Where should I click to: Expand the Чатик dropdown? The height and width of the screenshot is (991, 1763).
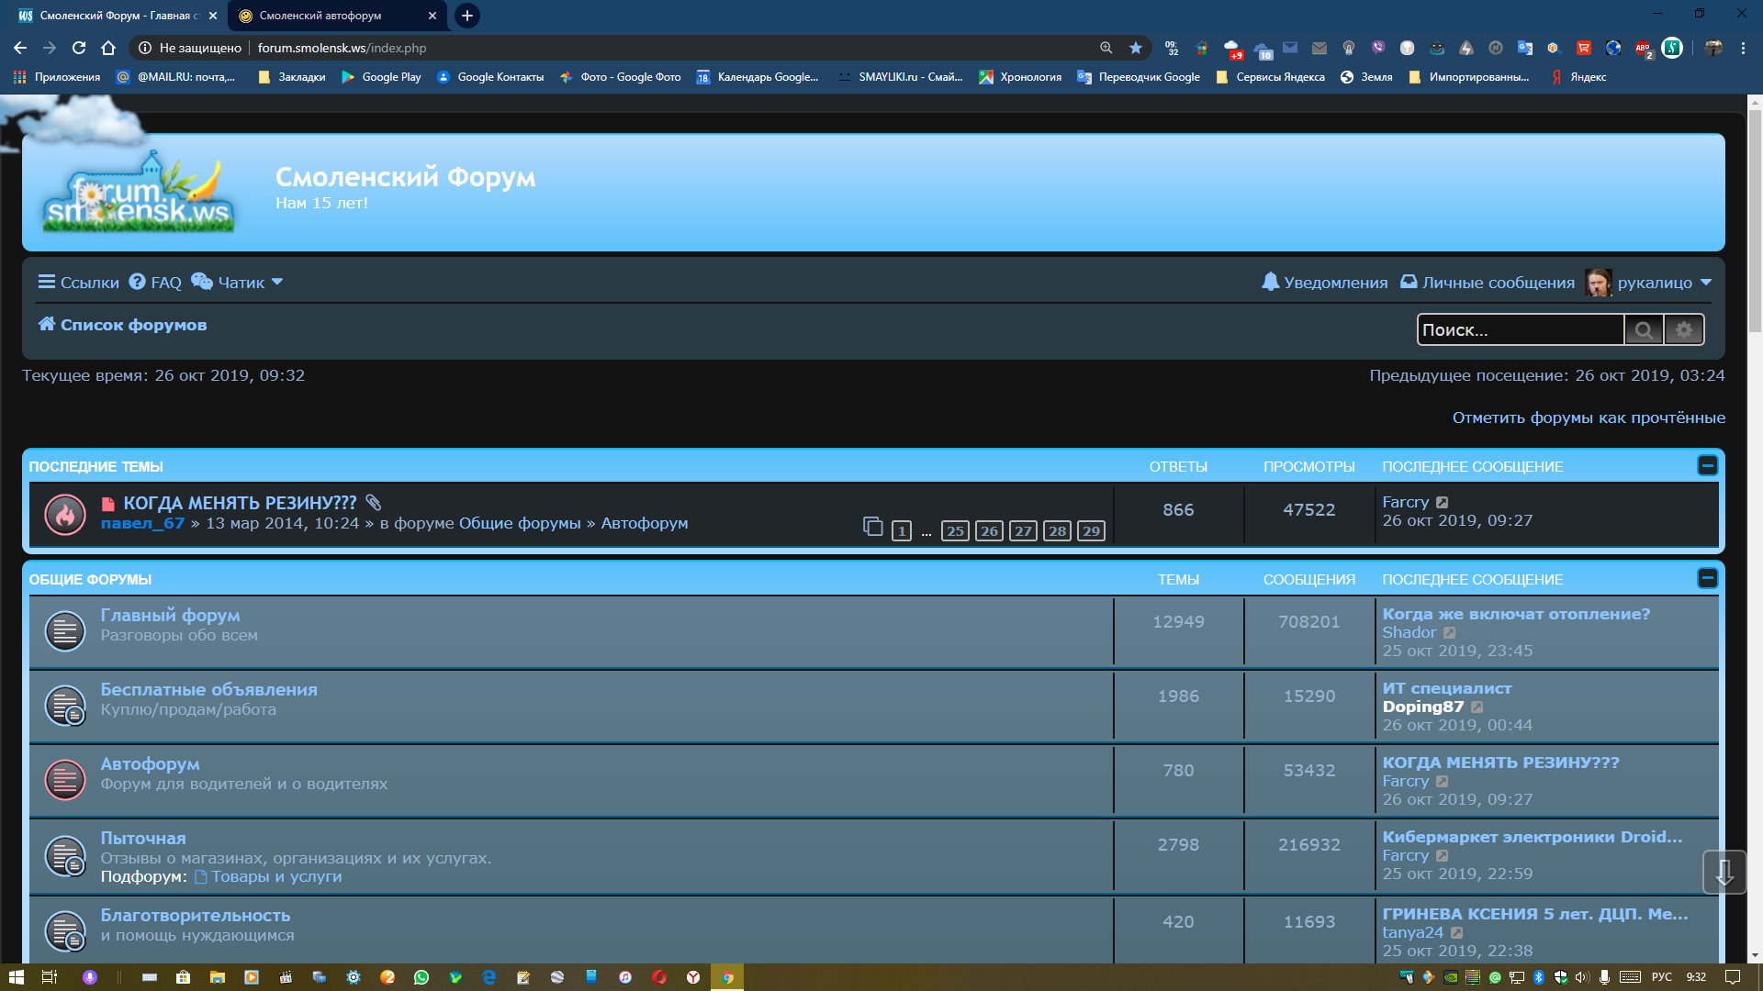[237, 283]
